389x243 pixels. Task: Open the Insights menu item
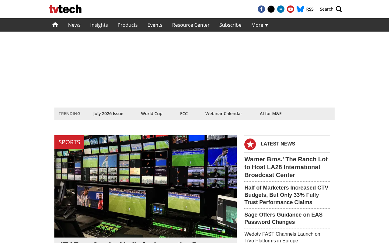click(99, 25)
